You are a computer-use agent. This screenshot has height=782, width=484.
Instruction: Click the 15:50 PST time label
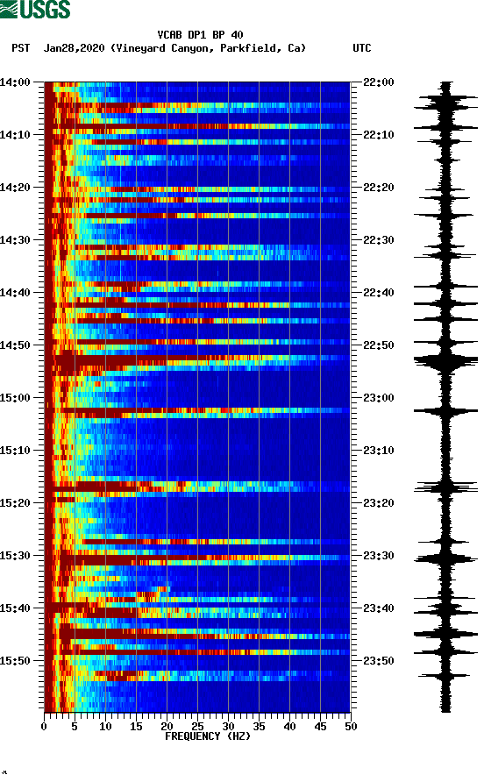15,661
